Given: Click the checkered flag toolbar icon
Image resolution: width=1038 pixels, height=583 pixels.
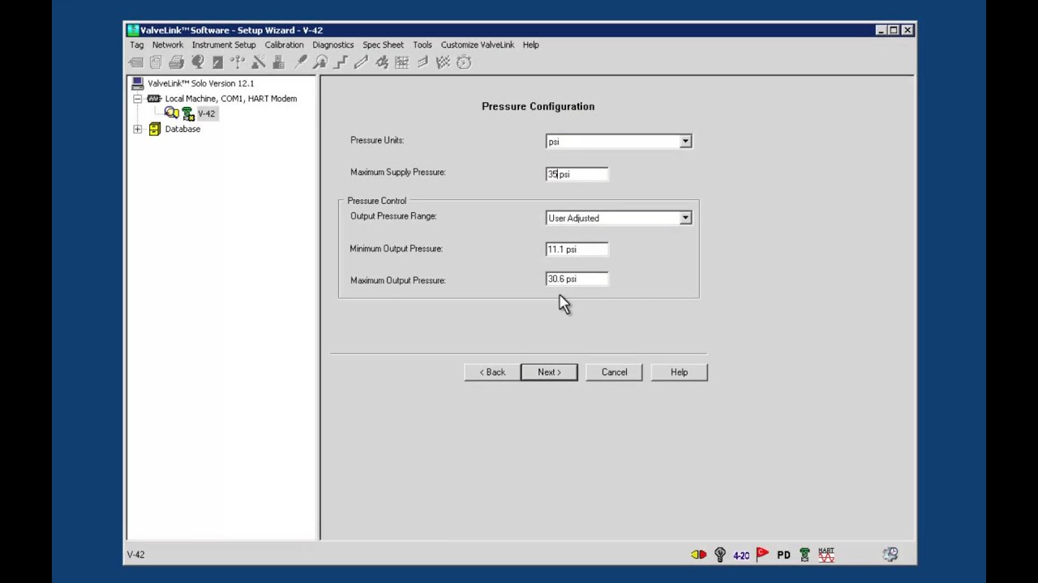Looking at the screenshot, I should tap(444, 62).
